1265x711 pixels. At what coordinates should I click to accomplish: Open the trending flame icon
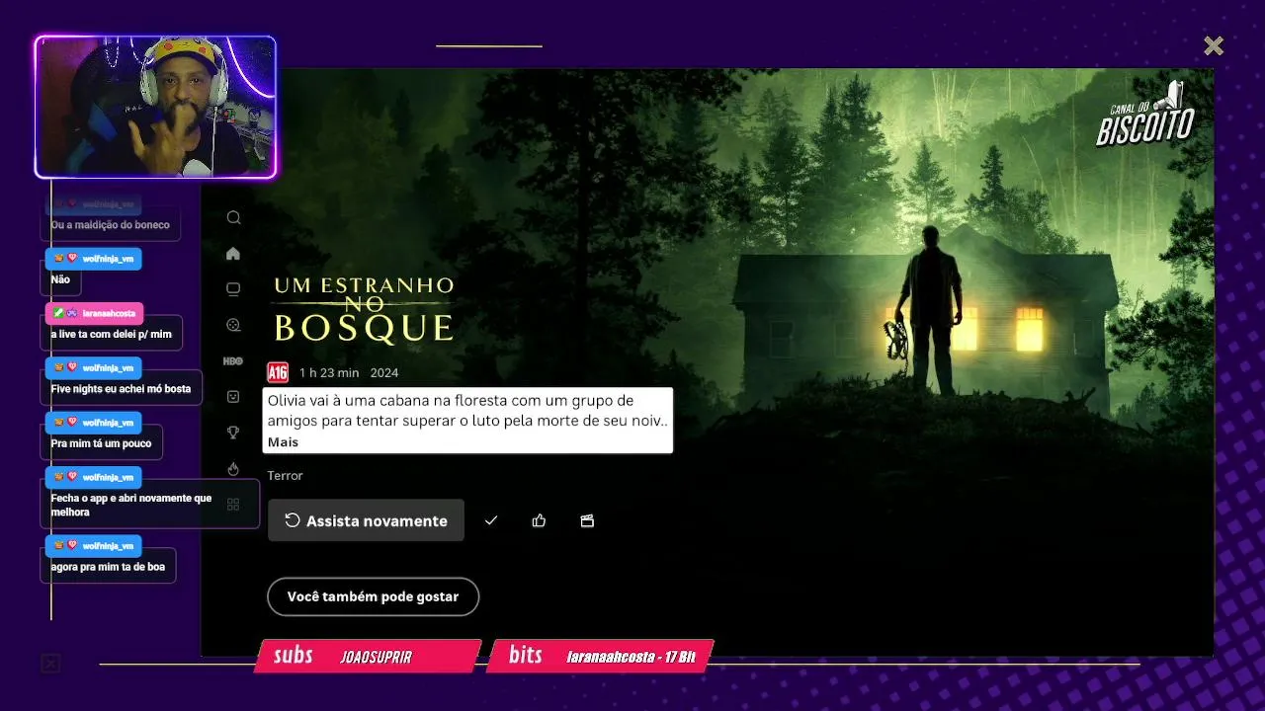point(233,469)
